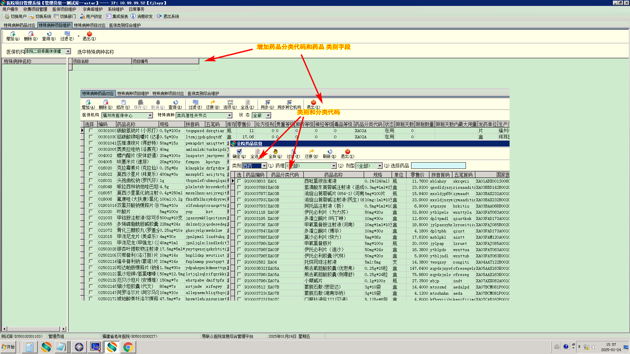
Task: Click the 退出系统 button
Action: coord(168,16)
